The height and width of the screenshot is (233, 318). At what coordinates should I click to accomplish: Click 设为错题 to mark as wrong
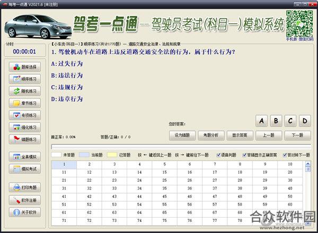[182, 136]
